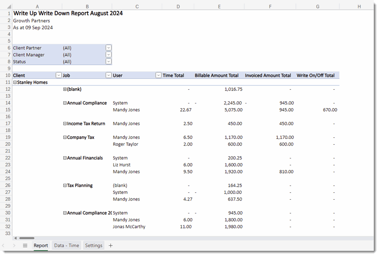Open the Status filter dropdown

tap(108, 61)
